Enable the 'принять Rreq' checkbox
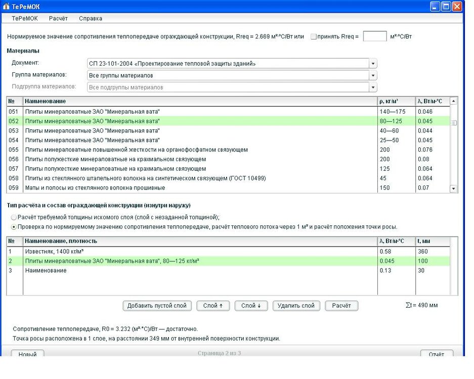 (314, 37)
